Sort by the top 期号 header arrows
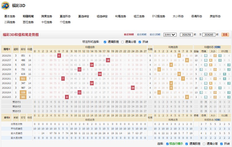The height and width of the screenshot is (147, 232). [10, 49]
